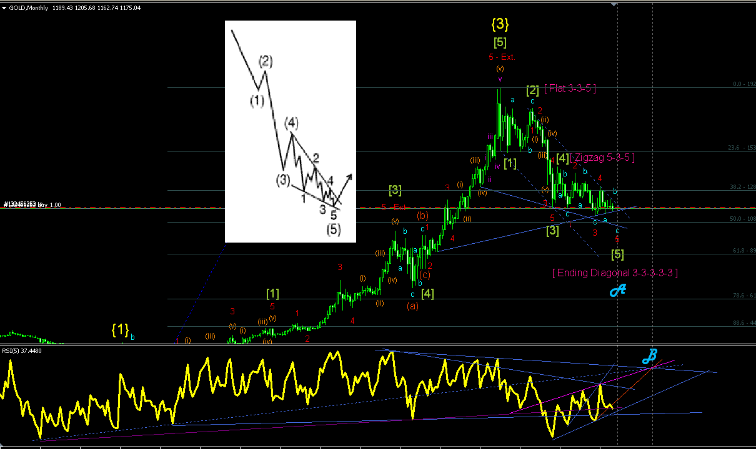
Task: Select the red (a) wave label
Action: point(412,306)
